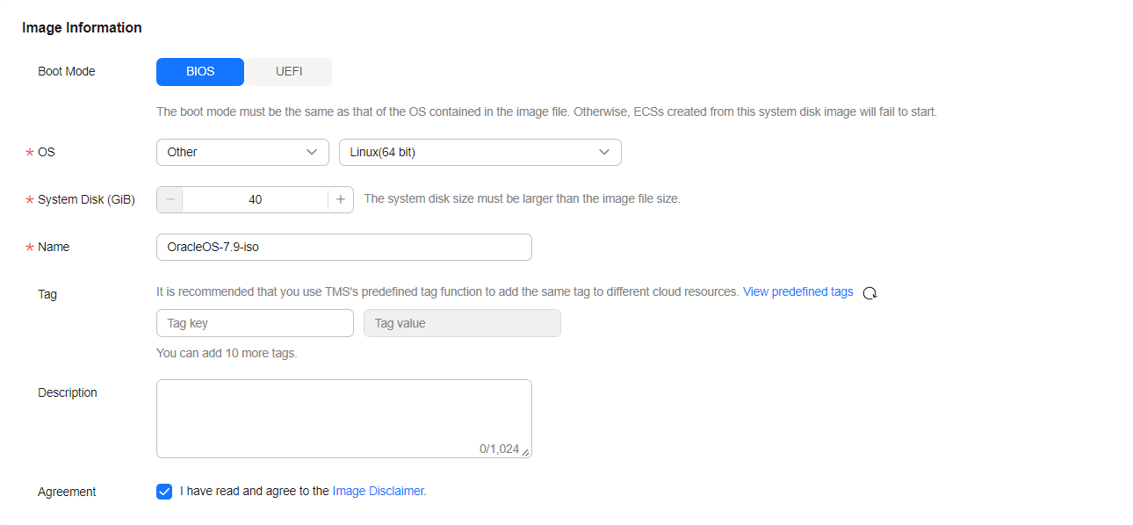Viewport: 1133px width, 525px height.
Task: Expand the Linux(64 bit) version dropdown
Action: [x=480, y=152]
